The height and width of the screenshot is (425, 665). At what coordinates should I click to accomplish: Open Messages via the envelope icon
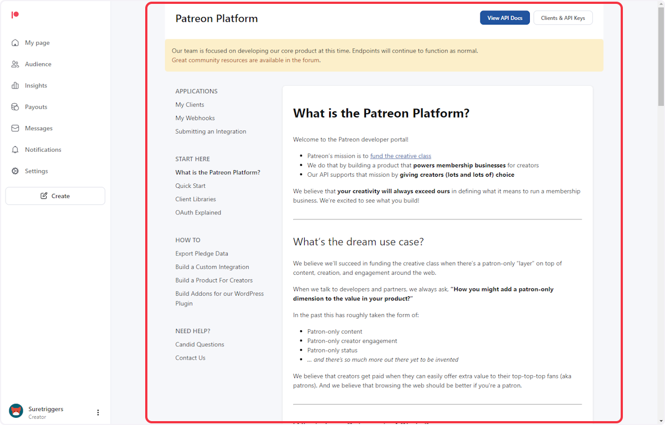tap(15, 128)
